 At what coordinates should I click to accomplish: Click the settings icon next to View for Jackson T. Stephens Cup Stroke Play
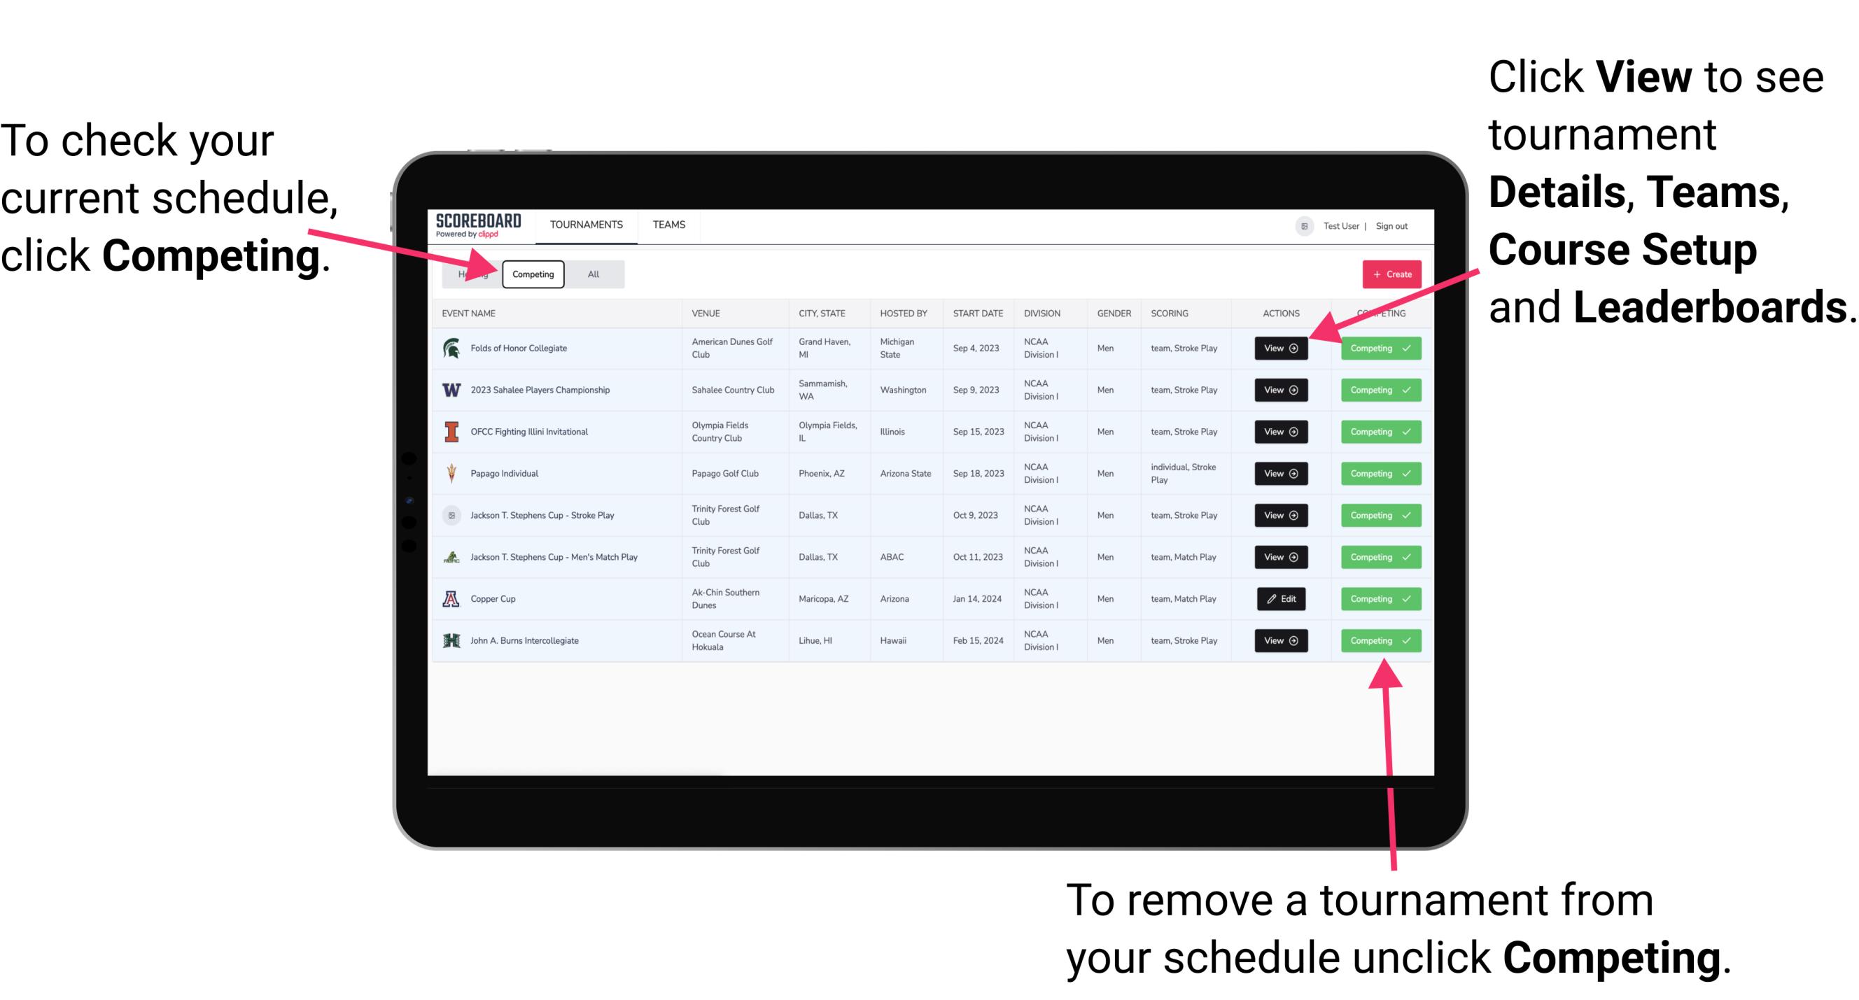[1298, 515]
